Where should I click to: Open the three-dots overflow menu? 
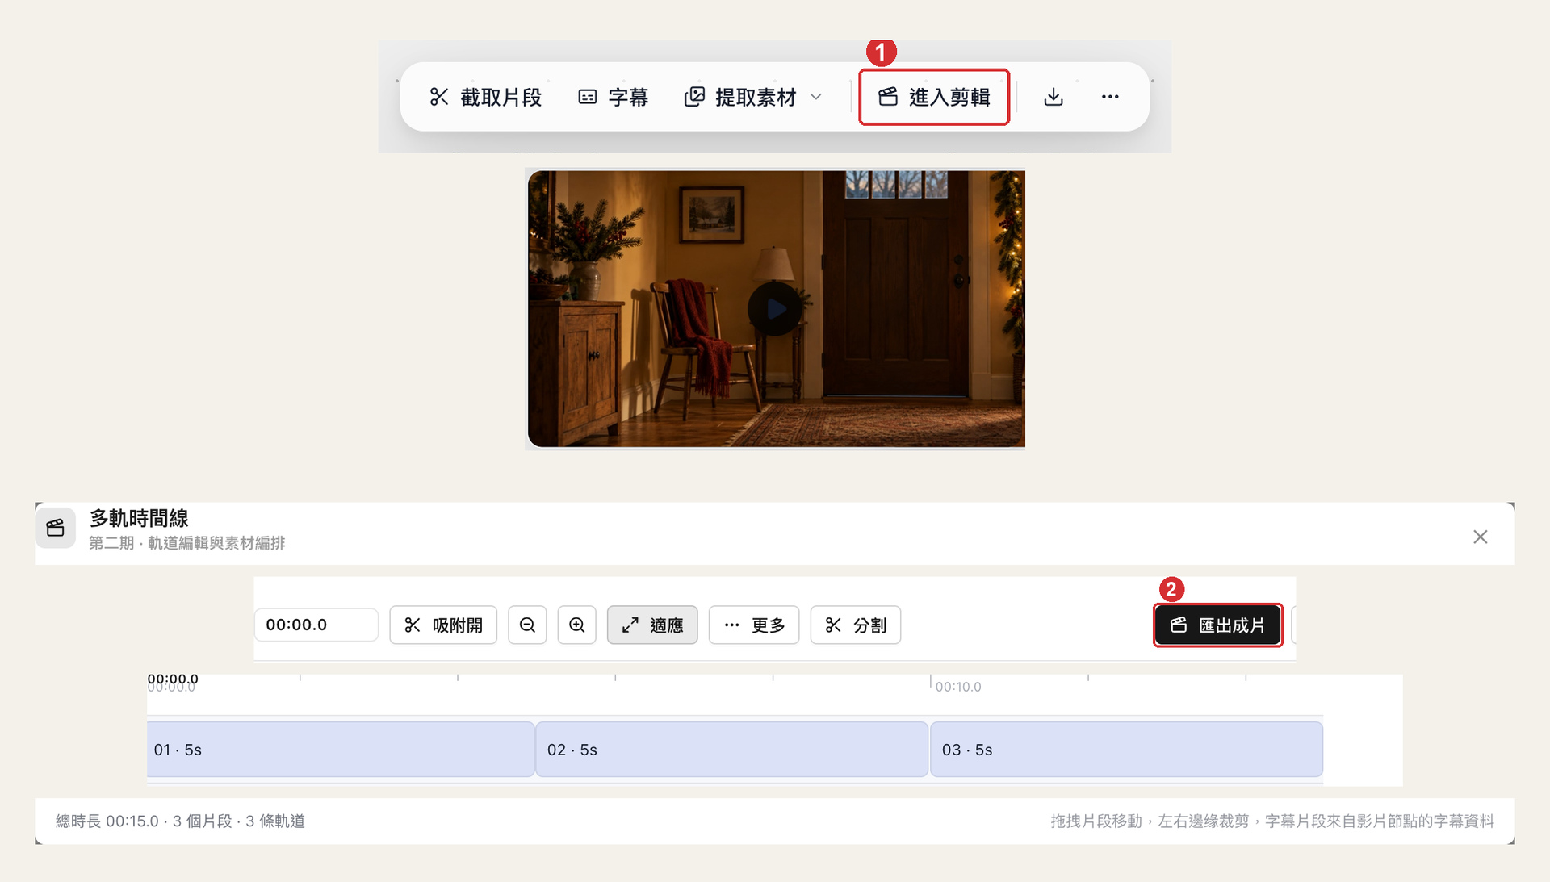tap(1110, 97)
